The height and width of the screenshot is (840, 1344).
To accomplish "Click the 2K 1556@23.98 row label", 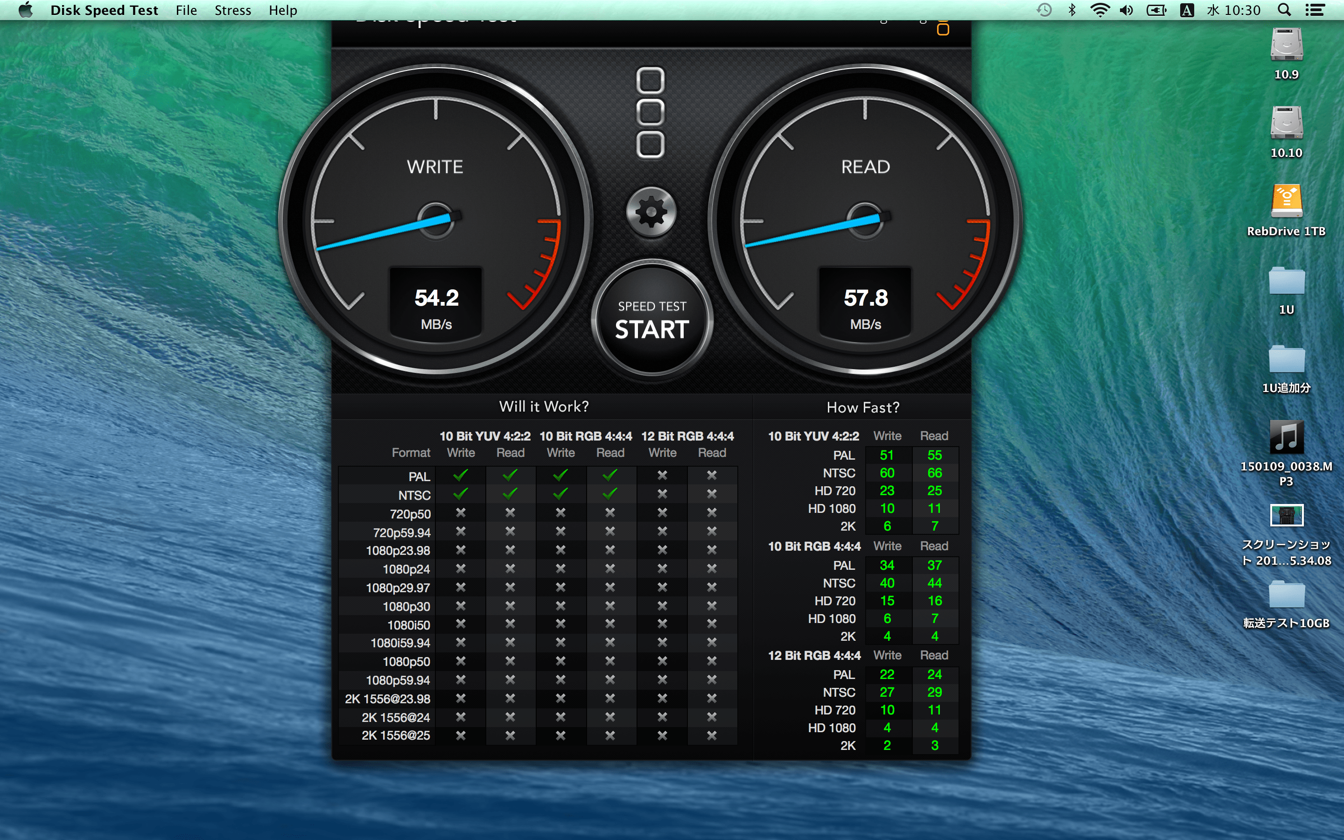I will (387, 699).
